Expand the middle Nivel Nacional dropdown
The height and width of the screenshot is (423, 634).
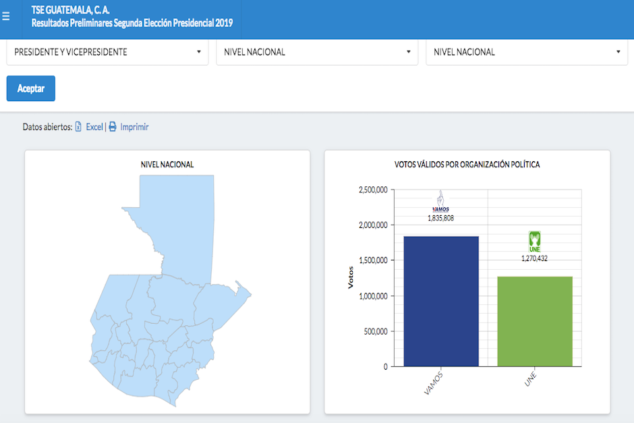pos(317,52)
